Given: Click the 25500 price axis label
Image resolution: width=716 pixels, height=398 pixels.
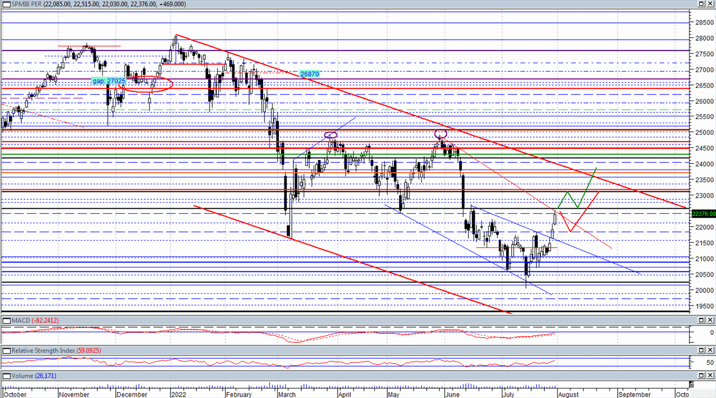Looking at the screenshot, I should [x=704, y=117].
